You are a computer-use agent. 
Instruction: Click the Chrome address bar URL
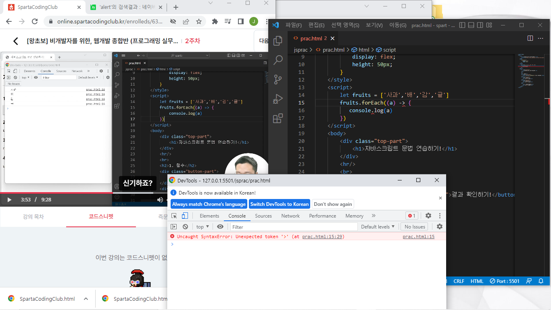110,21
